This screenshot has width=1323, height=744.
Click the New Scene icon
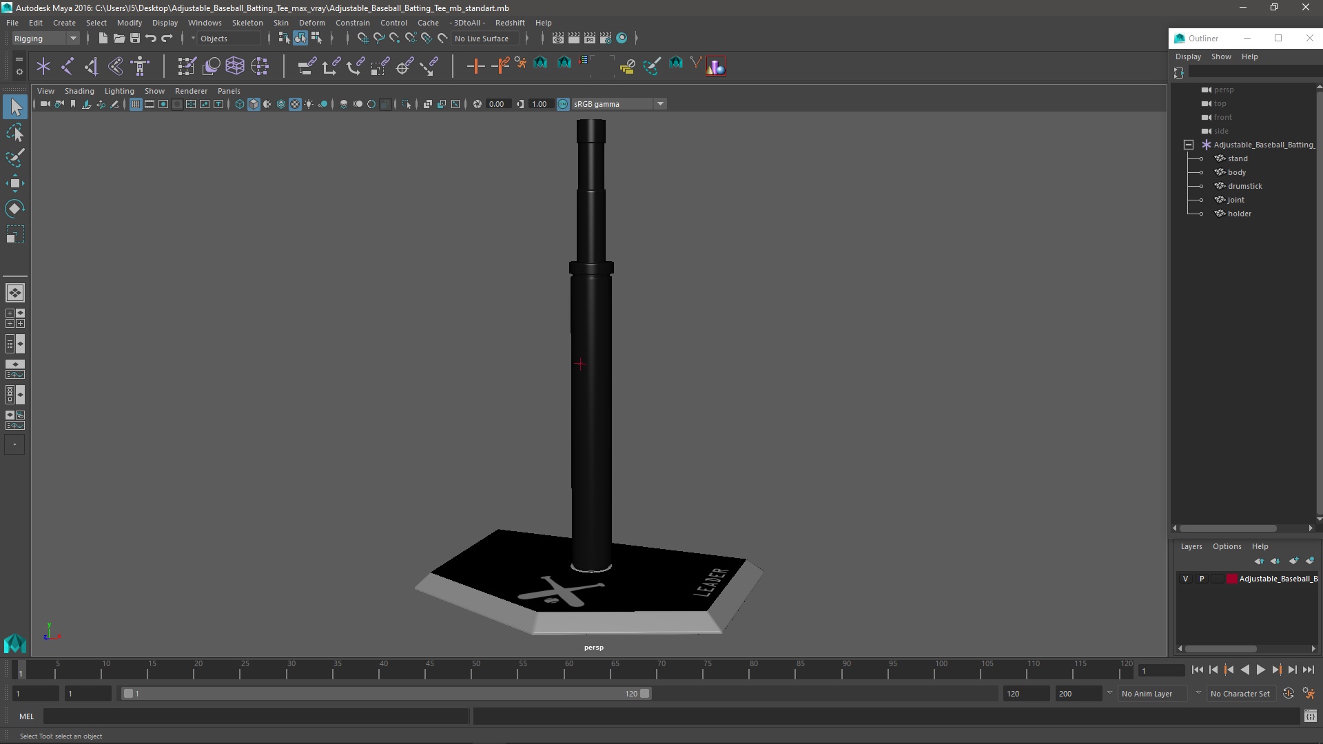(x=103, y=39)
